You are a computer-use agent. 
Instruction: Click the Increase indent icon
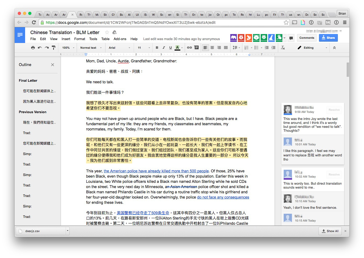[273, 48]
